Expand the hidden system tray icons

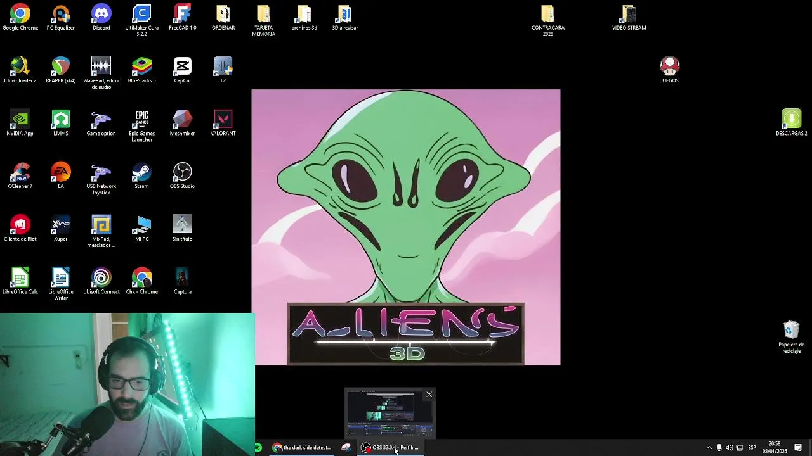709,448
